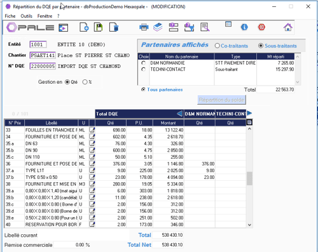This screenshot has height=252, width=318.
Task: Select the Tous partenaires radio
Action: 143,90
